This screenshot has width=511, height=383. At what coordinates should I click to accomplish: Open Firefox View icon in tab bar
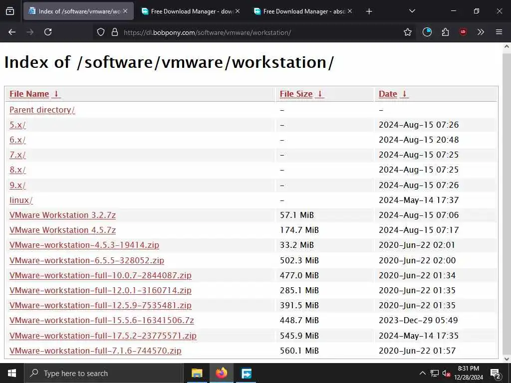pyautogui.click(x=10, y=11)
